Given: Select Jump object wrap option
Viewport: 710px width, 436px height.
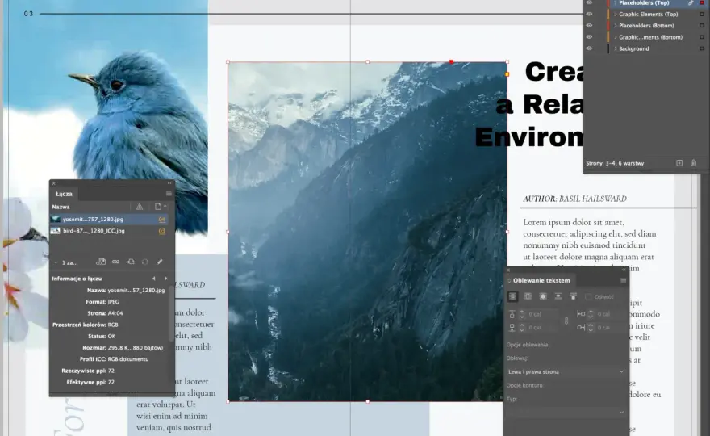Looking at the screenshot, I should pos(558,296).
